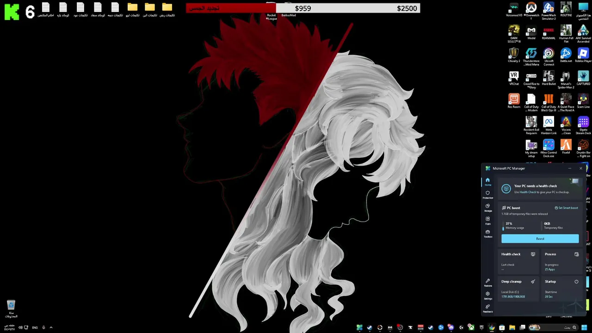Viewport: 592px width, 333px height.
Task: Open Discord from the taskbar
Action: [451, 327]
